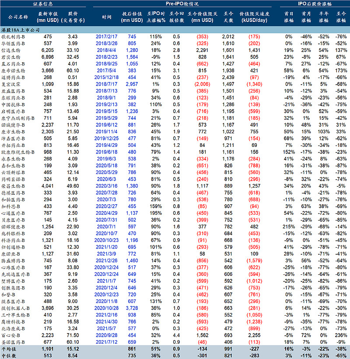The width and height of the screenshot is (350, 359).
Task: Click the destruction speed value '2,255'
Action: [254, 335]
